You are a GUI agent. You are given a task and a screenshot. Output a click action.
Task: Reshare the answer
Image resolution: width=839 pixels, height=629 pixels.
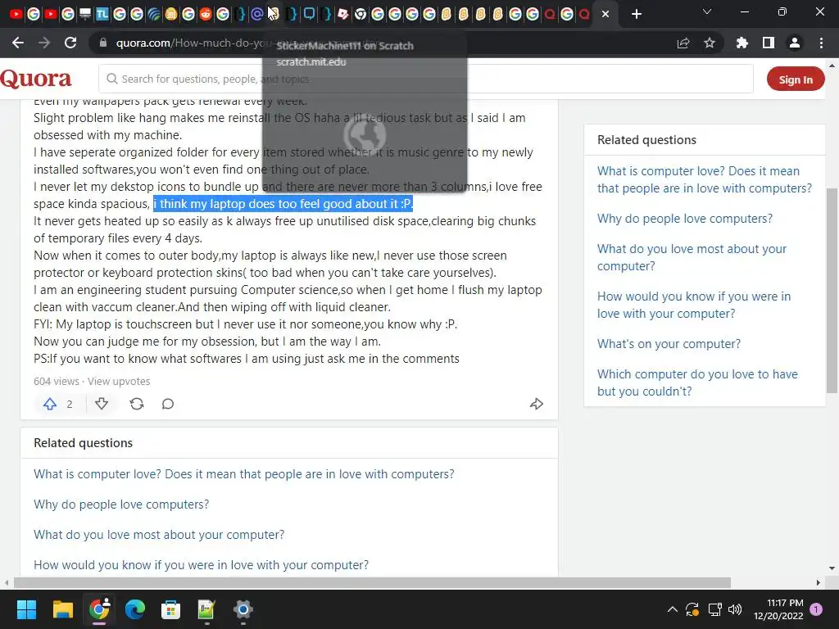click(137, 404)
